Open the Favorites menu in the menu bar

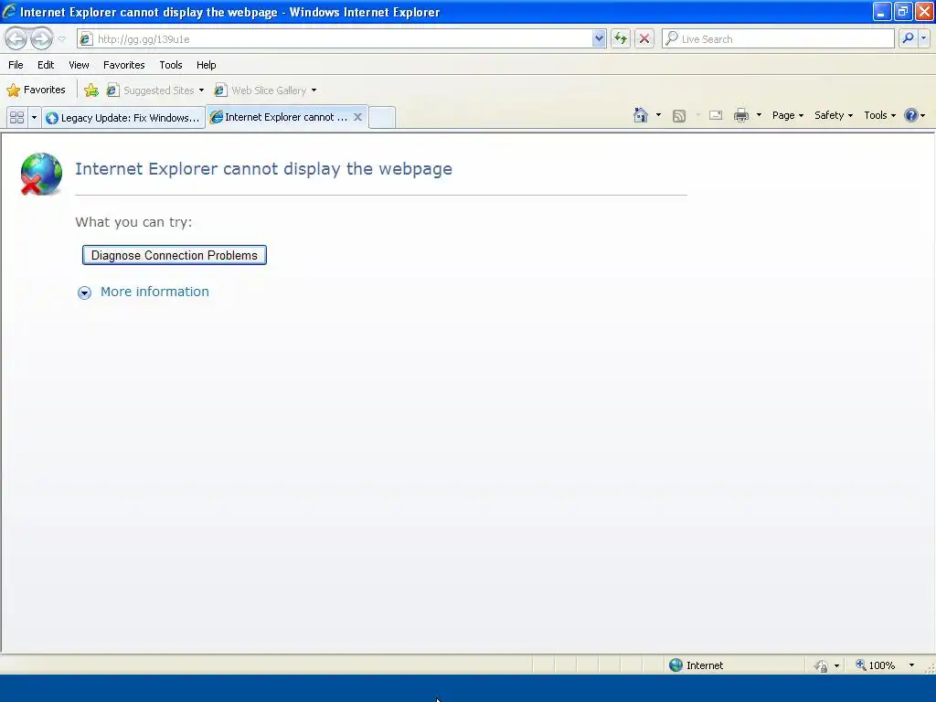coord(123,65)
